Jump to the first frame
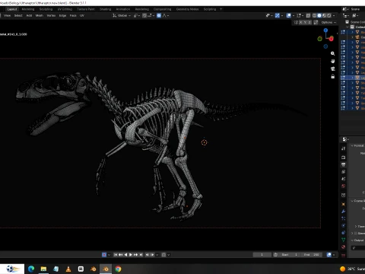 [116, 255]
